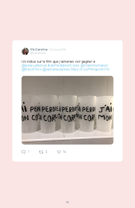Click the heart like icon
The image size is (135, 208).
point(59,152)
